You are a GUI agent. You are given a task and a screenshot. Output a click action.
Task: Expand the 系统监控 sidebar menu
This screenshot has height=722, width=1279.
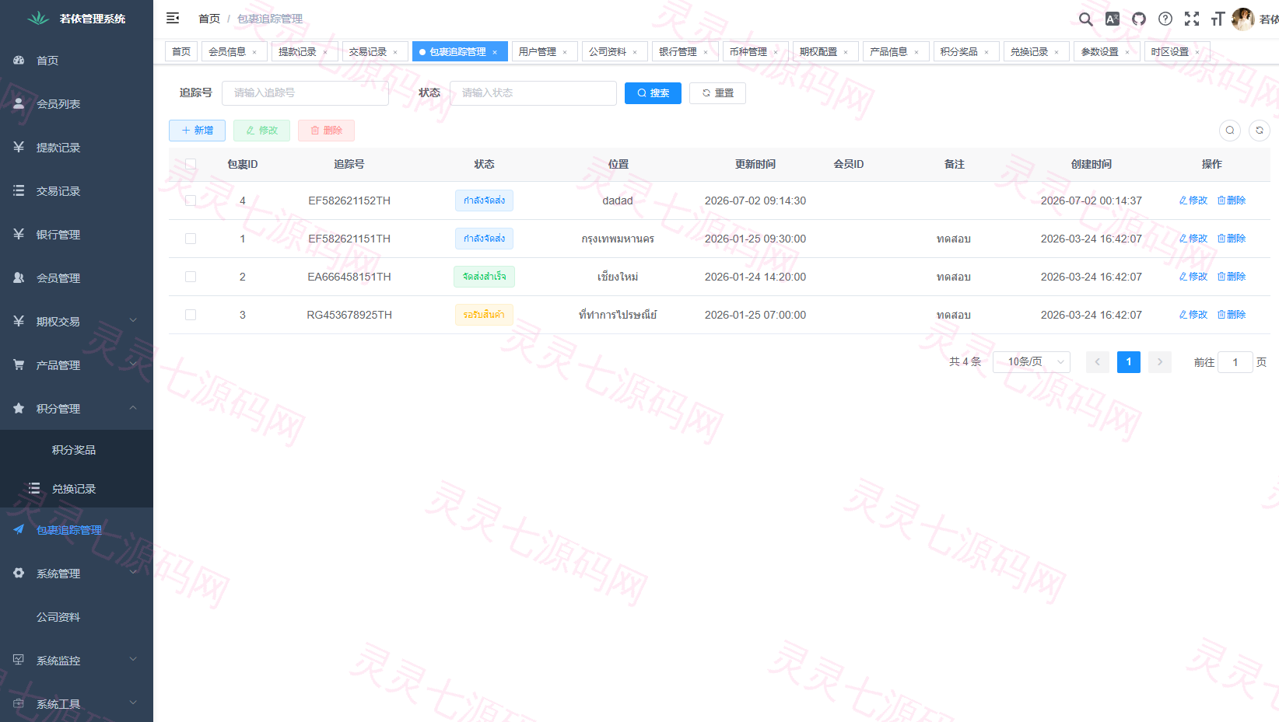pyautogui.click(x=76, y=661)
